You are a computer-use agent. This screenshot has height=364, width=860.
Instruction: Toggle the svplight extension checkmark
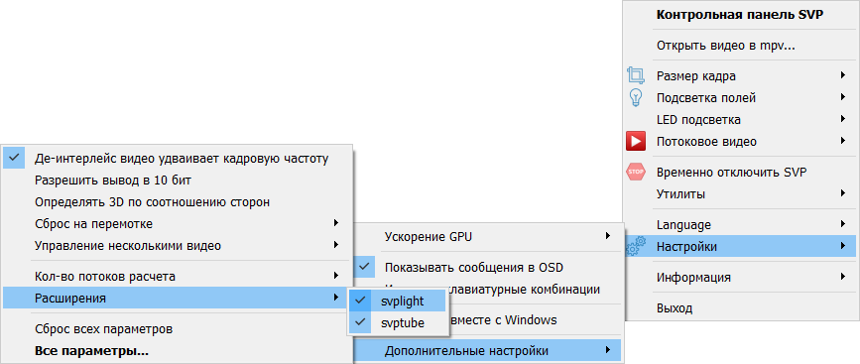click(x=360, y=301)
